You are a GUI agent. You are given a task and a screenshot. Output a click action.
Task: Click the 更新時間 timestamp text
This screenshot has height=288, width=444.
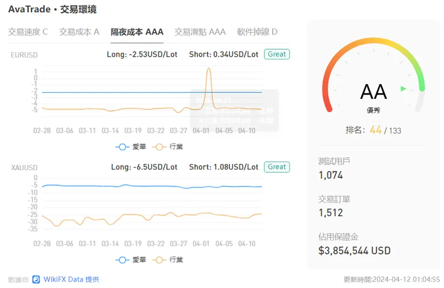(392, 279)
